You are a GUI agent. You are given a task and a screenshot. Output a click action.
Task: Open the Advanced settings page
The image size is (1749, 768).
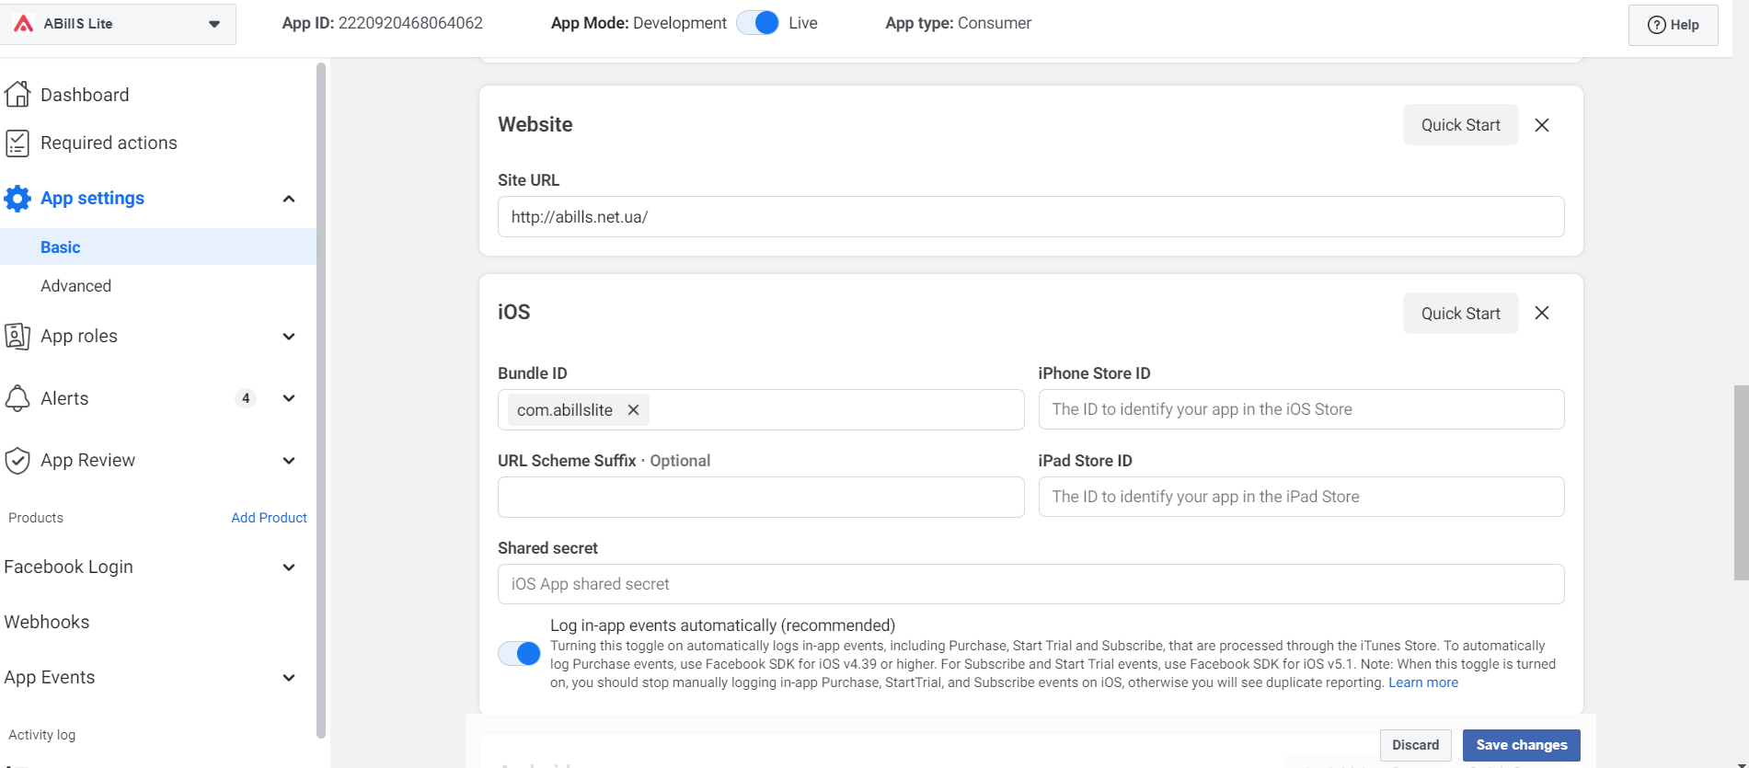click(x=75, y=286)
